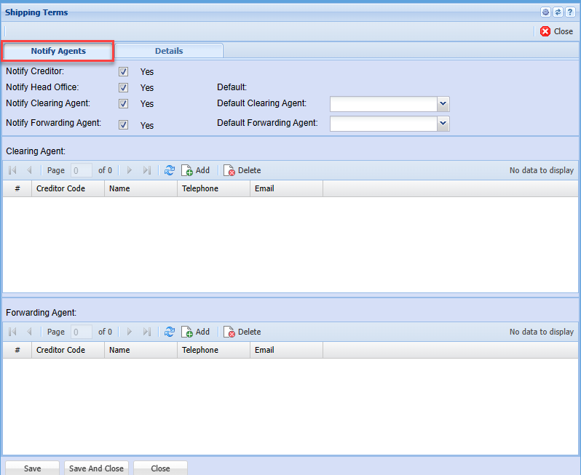Go to first page in Forwarding Agent grid
This screenshot has width=581, height=475.
coord(12,332)
